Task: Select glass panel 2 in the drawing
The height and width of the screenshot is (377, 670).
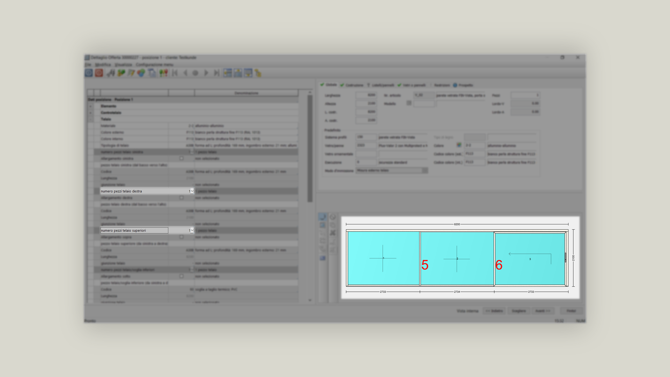Action: (x=457, y=258)
